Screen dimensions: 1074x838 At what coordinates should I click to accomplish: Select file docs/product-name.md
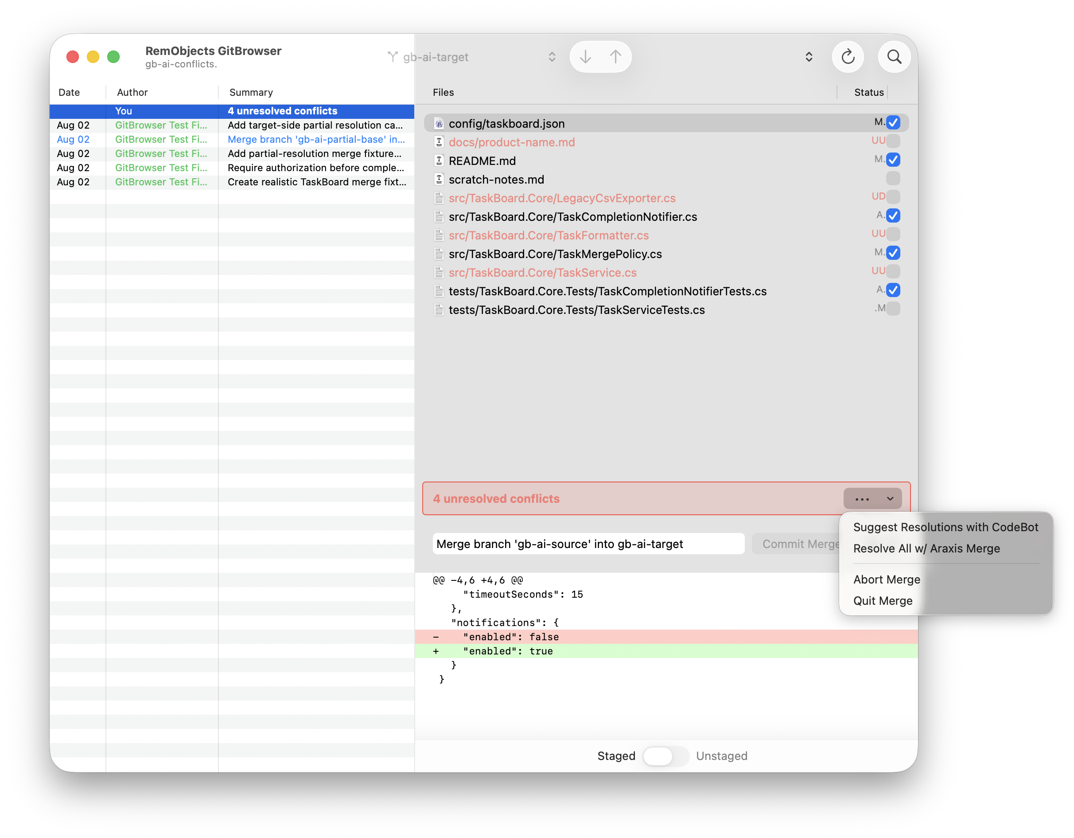click(x=666, y=142)
